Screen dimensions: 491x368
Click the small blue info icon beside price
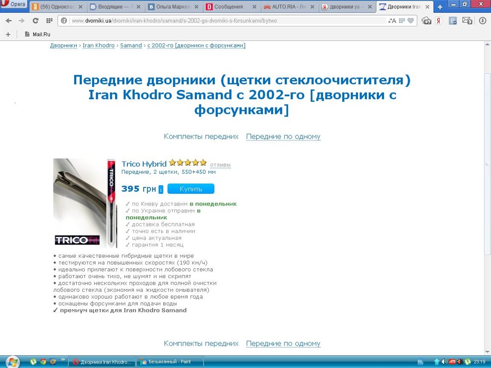(x=161, y=189)
